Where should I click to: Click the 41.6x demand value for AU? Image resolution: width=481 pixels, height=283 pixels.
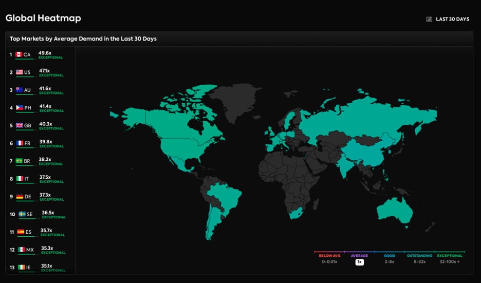pos(45,89)
